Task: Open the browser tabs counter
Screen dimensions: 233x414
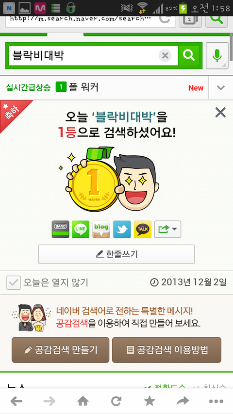Action: point(191,20)
